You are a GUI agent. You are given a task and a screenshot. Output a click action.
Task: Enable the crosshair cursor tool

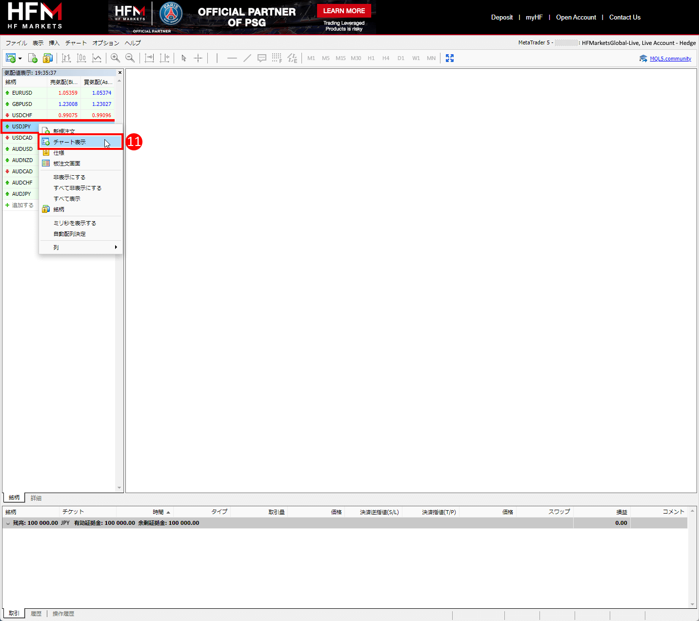(x=198, y=58)
